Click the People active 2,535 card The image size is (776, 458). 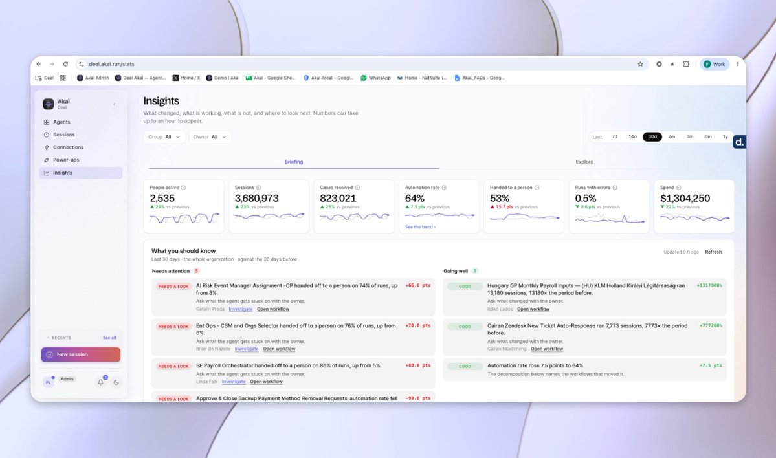(x=184, y=206)
